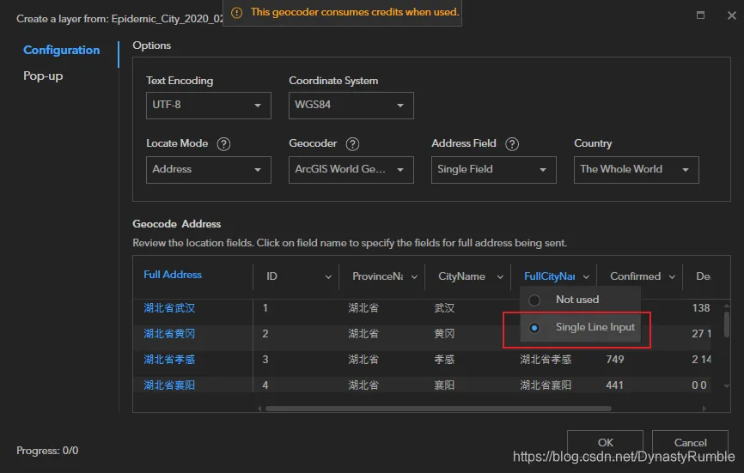Open the Confirmed column header menu
This screenshot has height=473, width=744.
(x=672, y=276)
